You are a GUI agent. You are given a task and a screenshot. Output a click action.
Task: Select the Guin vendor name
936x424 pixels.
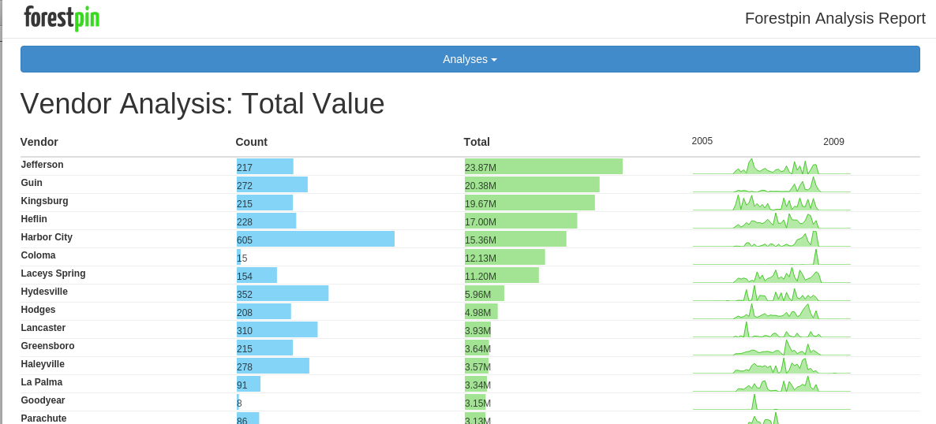32,183
